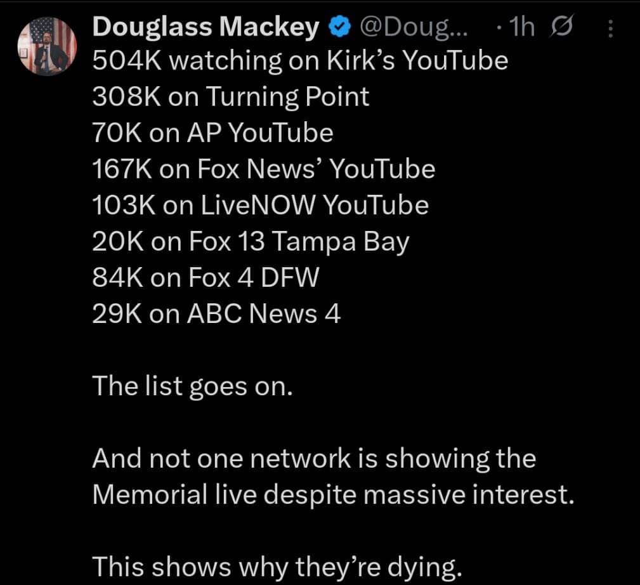Tap the "29K on ABC News 4" line
Image resolution: width=640 pixels, height=585 pixels.
point(216,314)
